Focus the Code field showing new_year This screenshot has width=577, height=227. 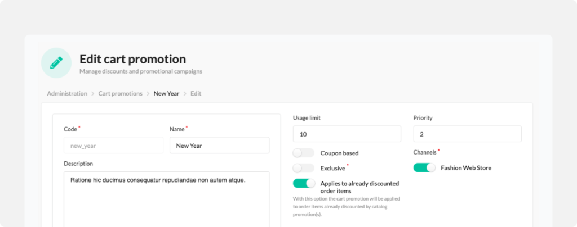tap(113, 145)
